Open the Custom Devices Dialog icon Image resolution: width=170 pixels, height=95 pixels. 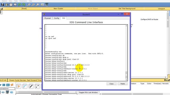pyautogui.click(x=47, y=5)
